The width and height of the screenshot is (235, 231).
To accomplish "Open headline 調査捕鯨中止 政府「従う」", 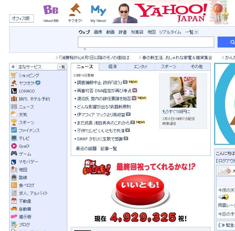I will tap(99, 83).
